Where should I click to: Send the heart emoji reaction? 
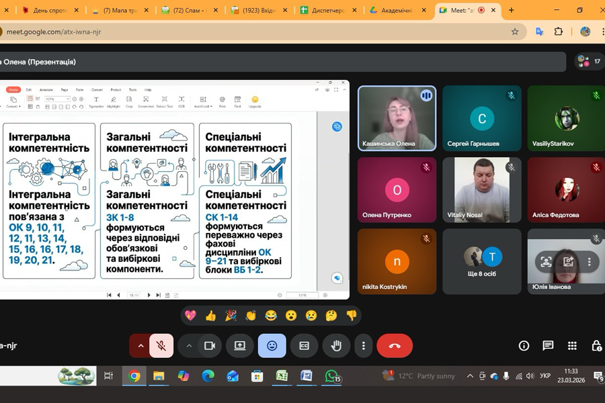pos(190,316)
